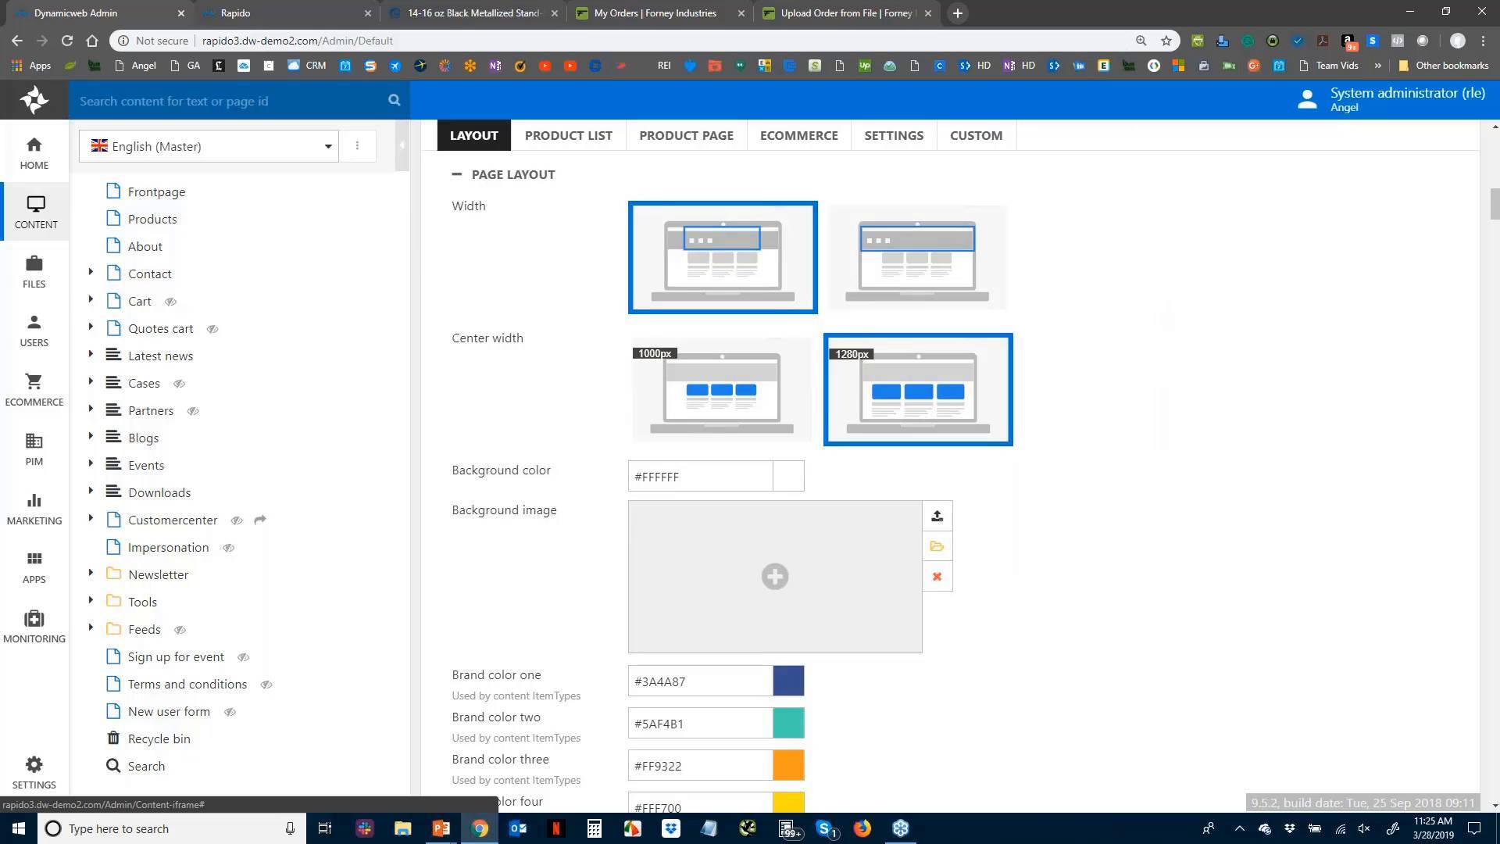
Task: Remove the background image
Action: (x=937, y=576)
